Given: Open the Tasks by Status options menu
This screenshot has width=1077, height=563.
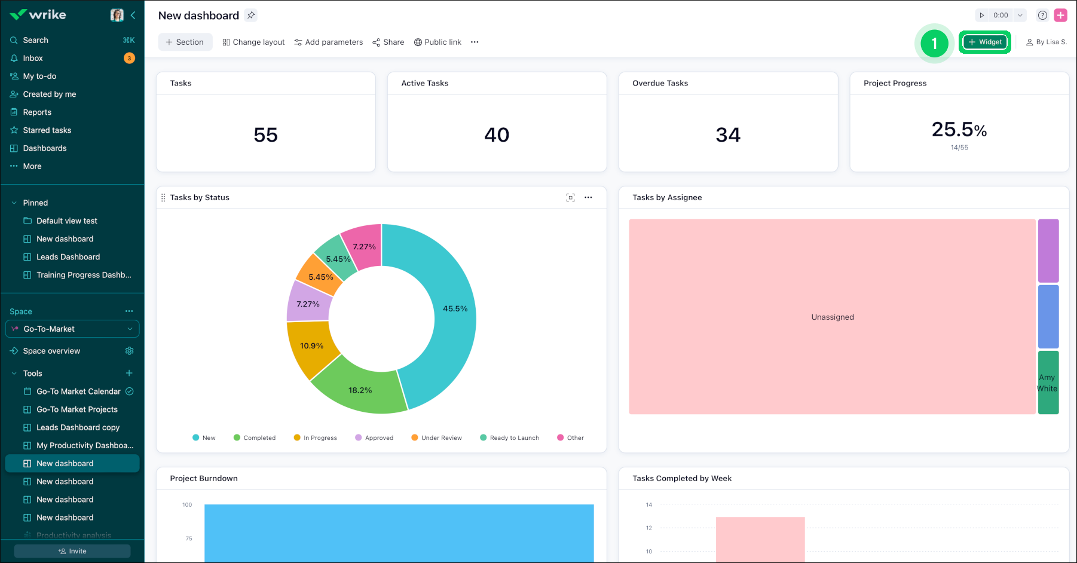Looking at the screenshot, I should click(589, 197).
